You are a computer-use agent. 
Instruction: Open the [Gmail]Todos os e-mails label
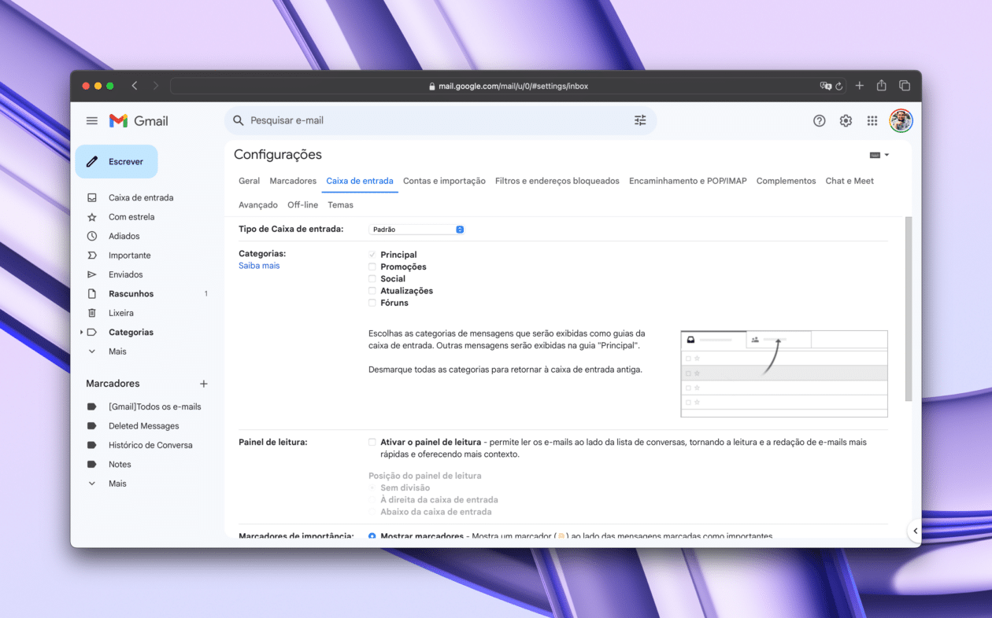[x=155, y=407]
